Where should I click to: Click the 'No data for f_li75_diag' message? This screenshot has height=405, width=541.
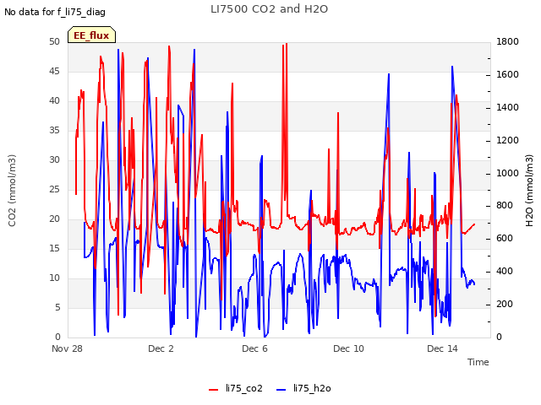point(55,12)
